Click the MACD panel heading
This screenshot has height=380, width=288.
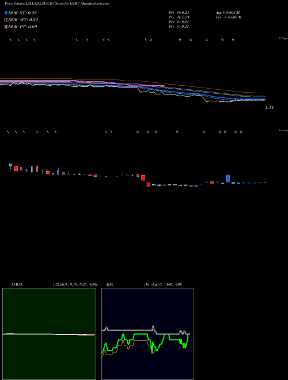point(17,284)
